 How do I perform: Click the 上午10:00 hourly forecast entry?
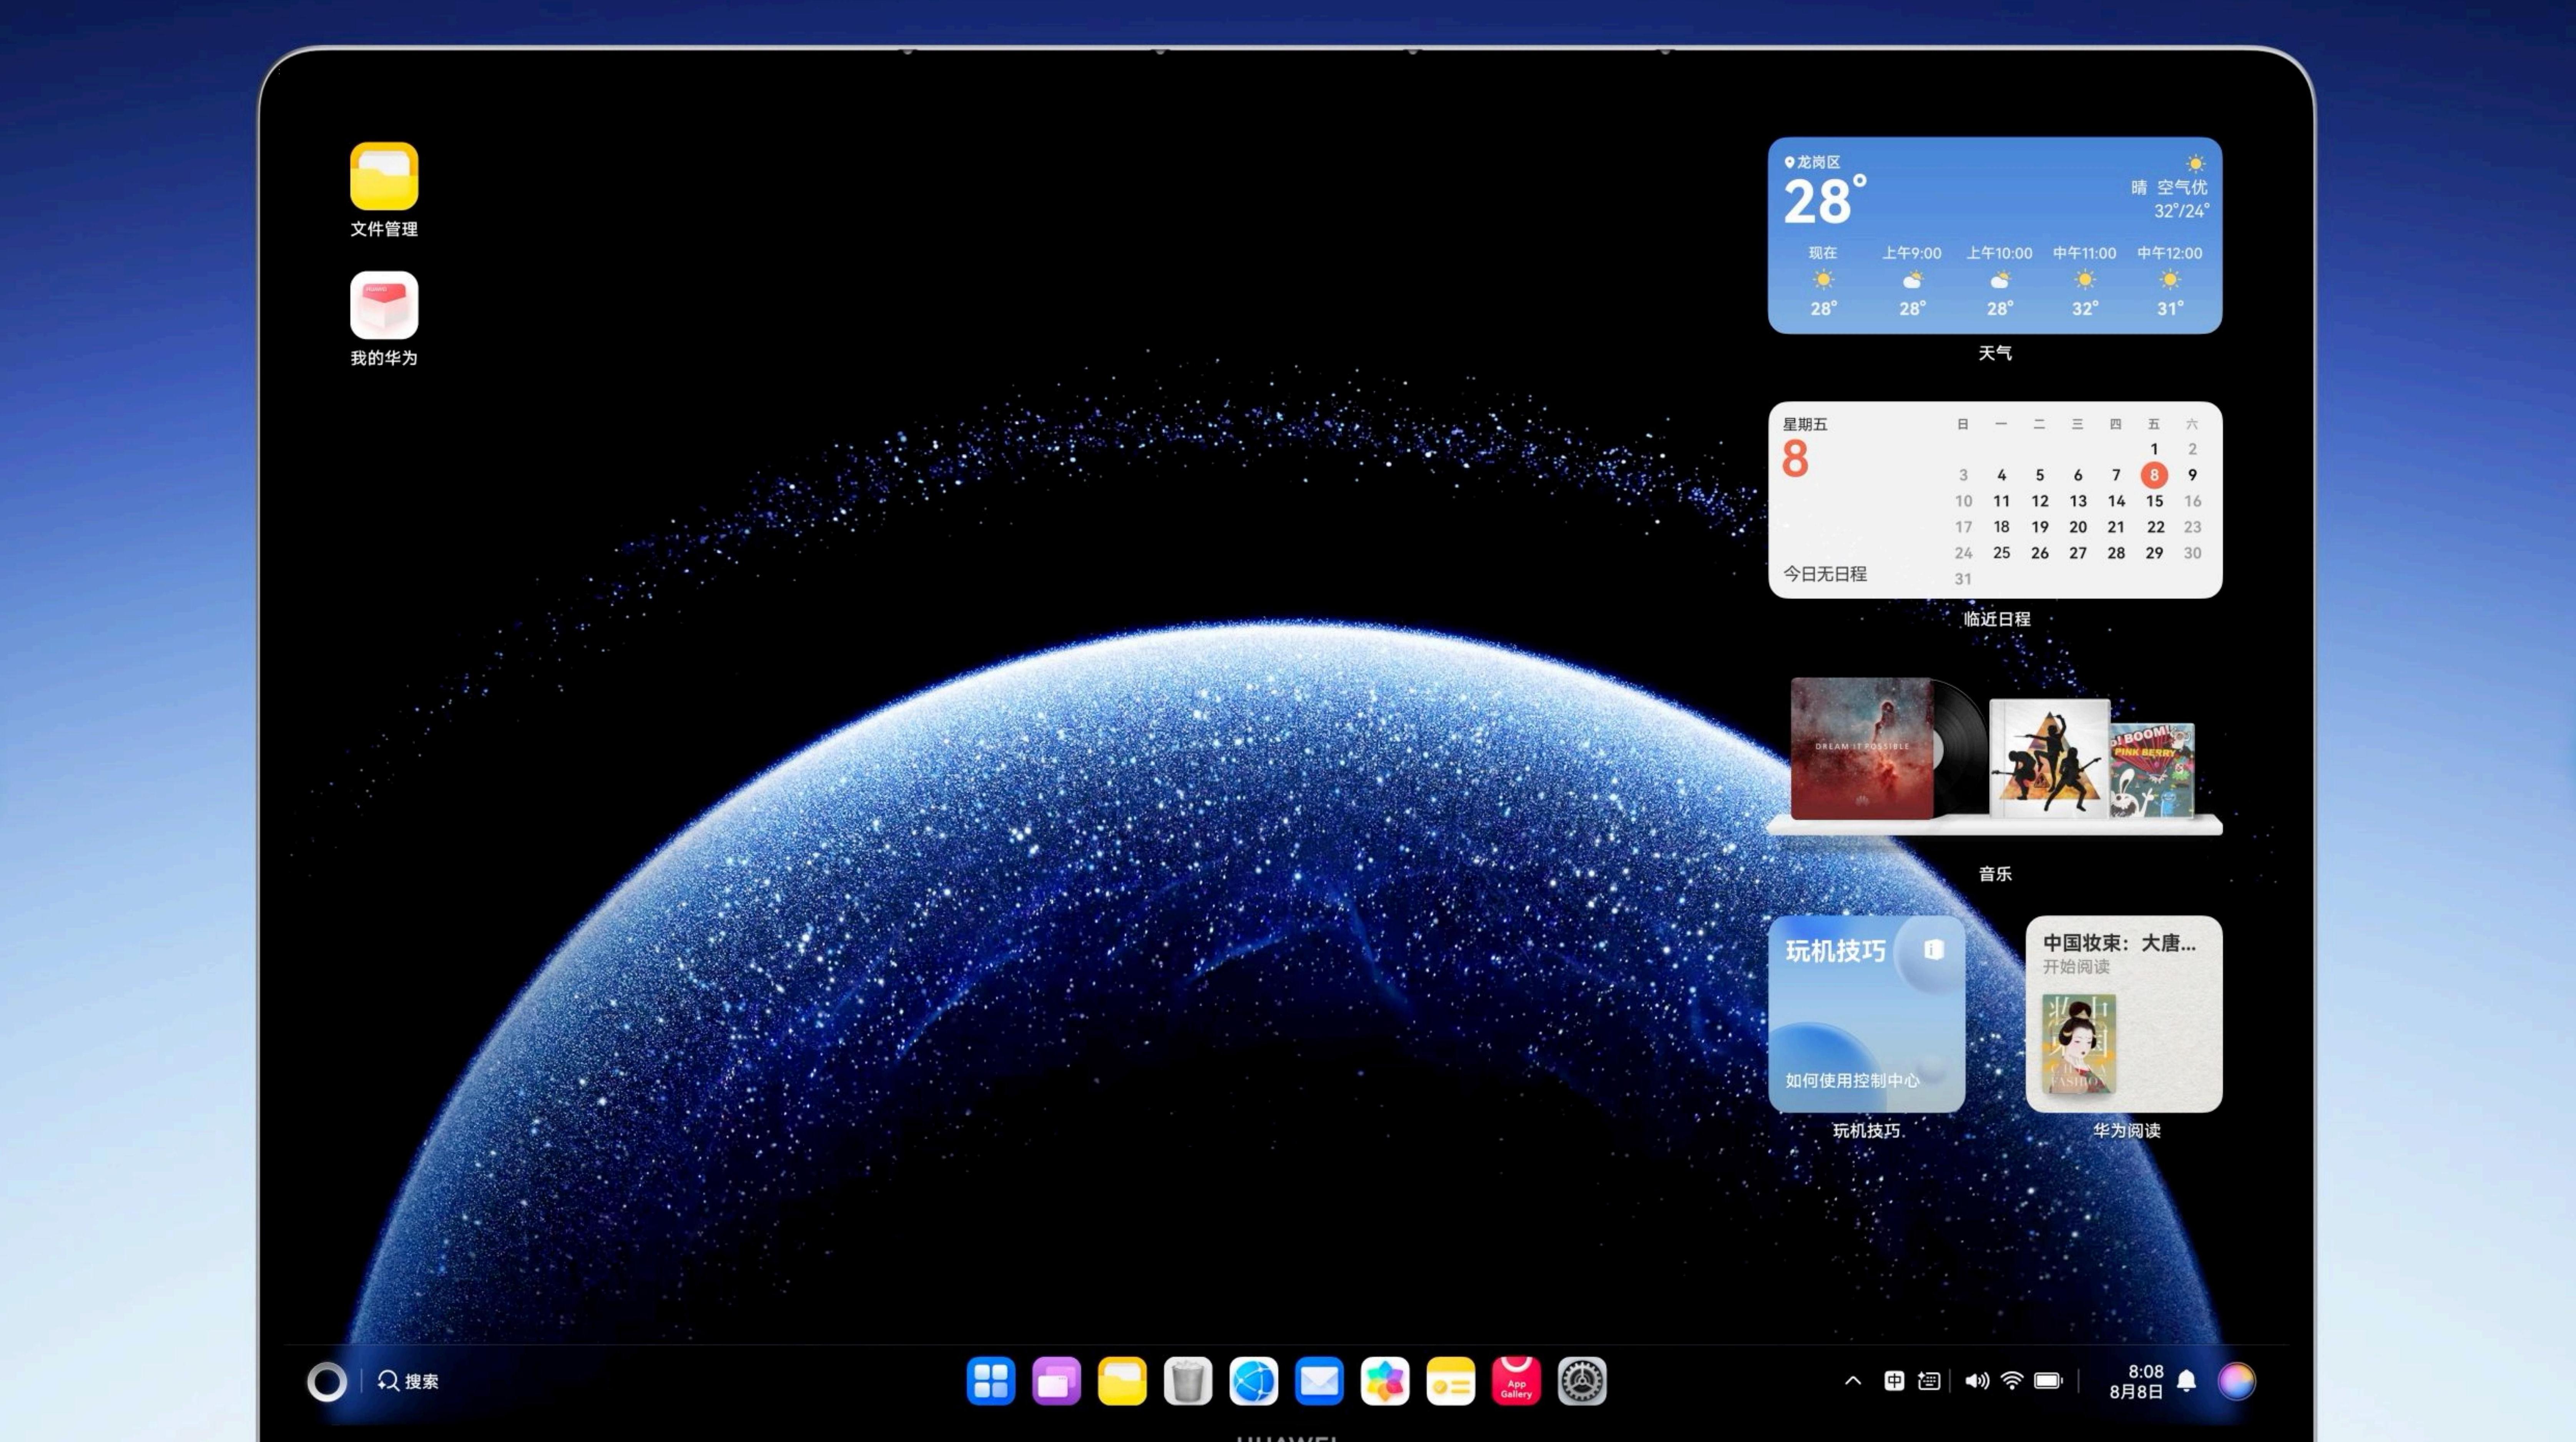point(1999,281)
